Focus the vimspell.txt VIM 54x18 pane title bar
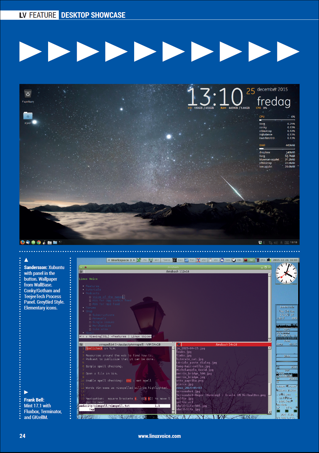The image size is (319, 453). (x=127, y=344)
